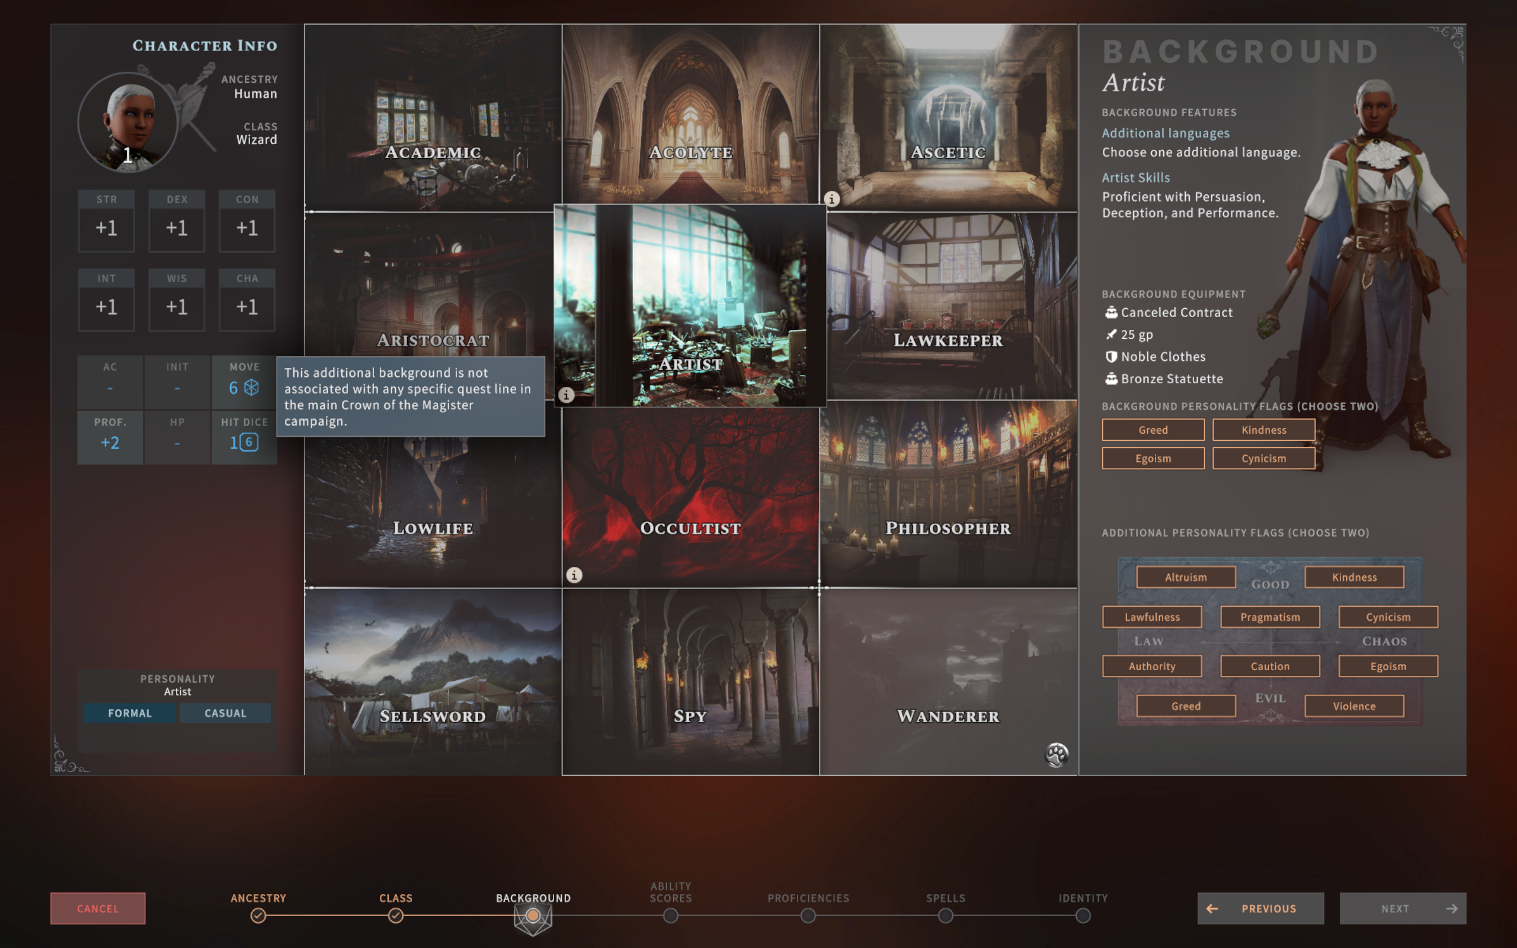This screenshot has height=948, width=1517.
Task: Click the info icon on Artist tile
Action: click(x=566, y=395)
